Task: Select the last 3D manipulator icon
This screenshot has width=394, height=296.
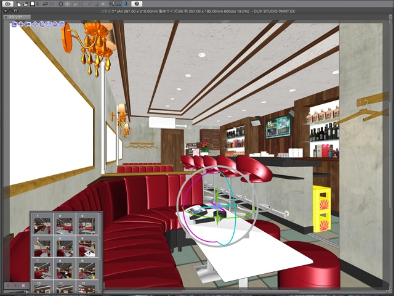Action: pos(62,24)
